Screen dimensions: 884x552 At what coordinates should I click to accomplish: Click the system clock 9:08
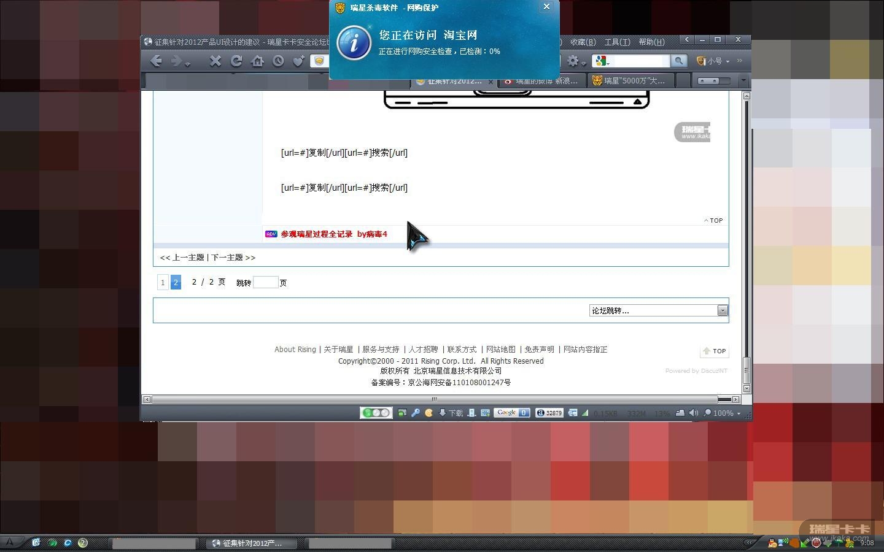coord(867,543)
